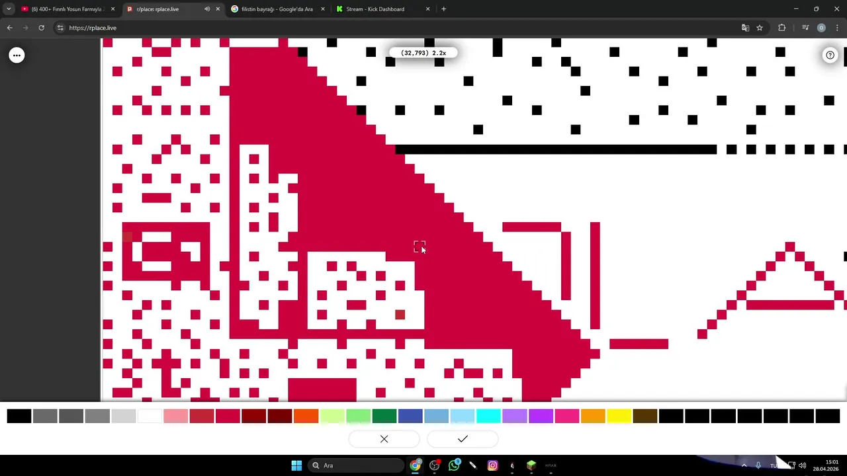This screenshot has height=476, width=847.
Task: Open a new browser tab
Action: pos(443,9)
